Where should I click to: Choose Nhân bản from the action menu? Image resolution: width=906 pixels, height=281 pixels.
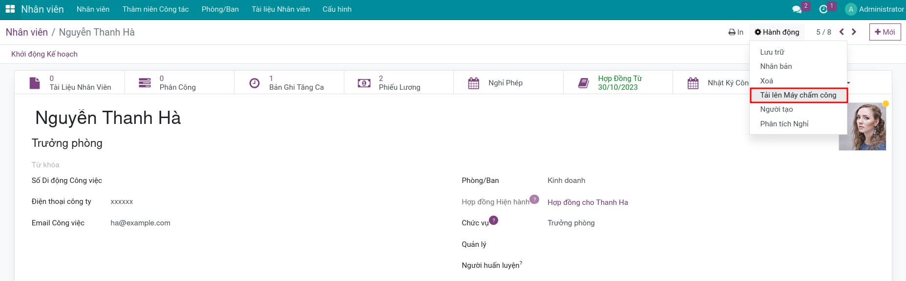[x=776, y=66]
